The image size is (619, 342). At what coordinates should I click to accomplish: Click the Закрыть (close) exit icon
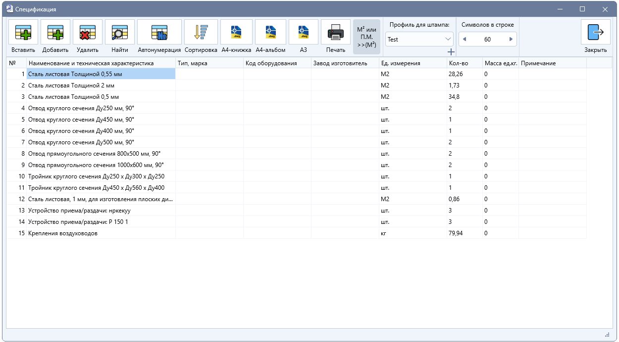596,32
